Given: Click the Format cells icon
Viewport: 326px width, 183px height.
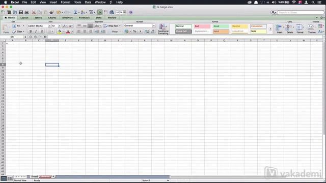Looking at the screenshot, I should [x=300, y=28].
